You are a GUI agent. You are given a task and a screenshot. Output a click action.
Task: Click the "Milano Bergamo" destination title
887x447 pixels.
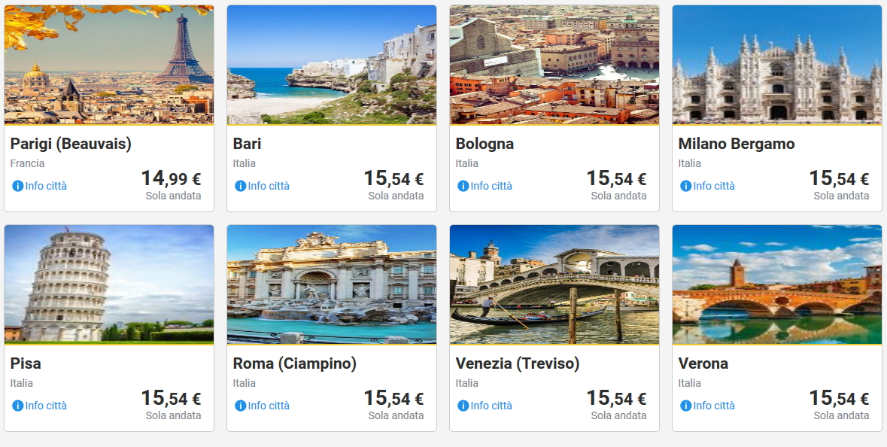click(736, 144)
